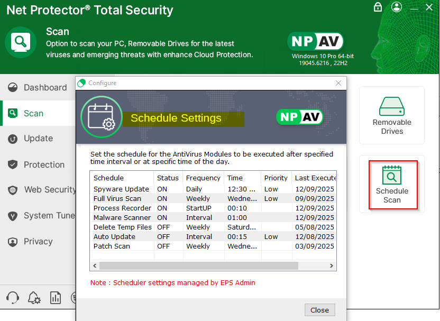The width and height of the screenshot is (440, 321).
Task: Go to Protection in the sidebar
Action: pyautogui.click(x=44, y=164)
